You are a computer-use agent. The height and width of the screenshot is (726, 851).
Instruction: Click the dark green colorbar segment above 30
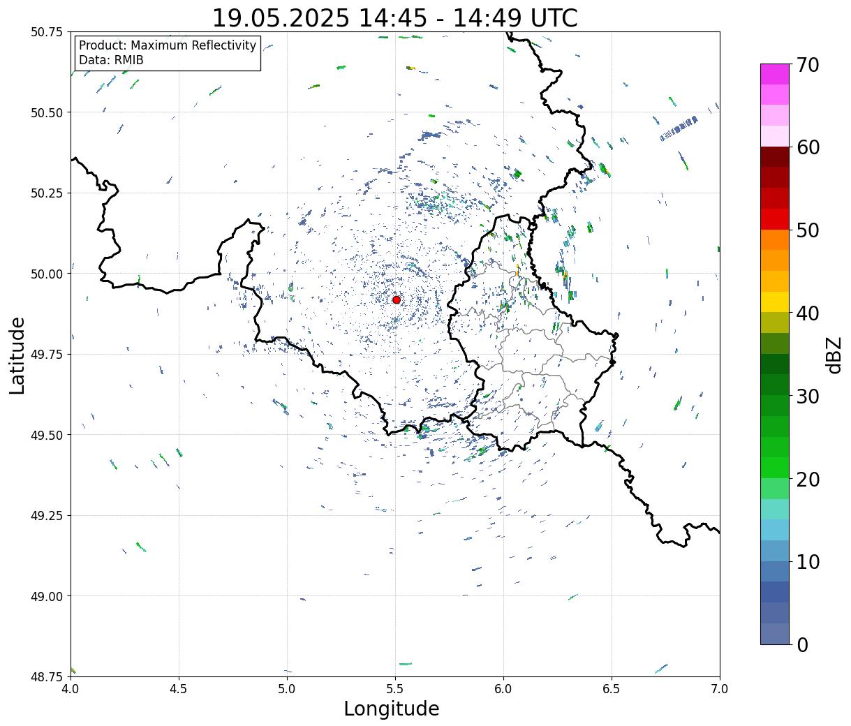(x=775, y=385)
